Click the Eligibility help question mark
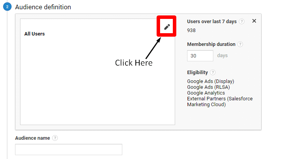The width and height of the screenshot is (287, 159). click(x=213, y=73)
